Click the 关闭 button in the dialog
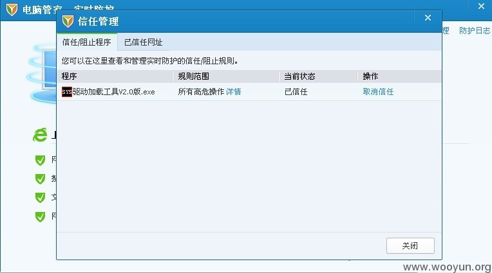Viewport: 492px width, 273px height. click(410, 246)
